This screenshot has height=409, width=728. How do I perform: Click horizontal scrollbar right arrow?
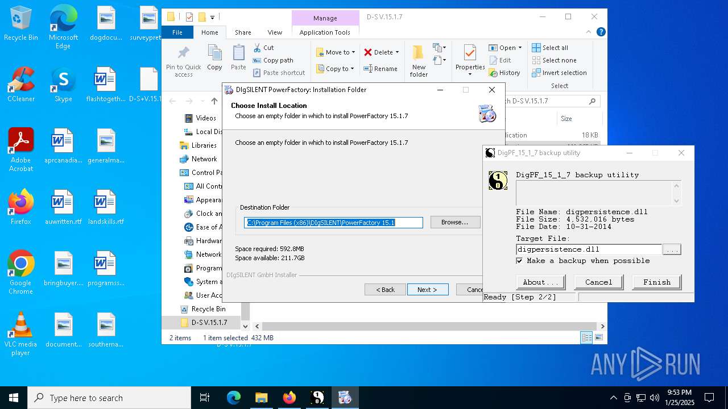602,326
